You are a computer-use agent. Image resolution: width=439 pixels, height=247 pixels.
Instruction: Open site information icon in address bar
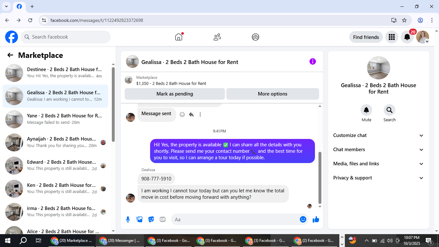(44, 20)
